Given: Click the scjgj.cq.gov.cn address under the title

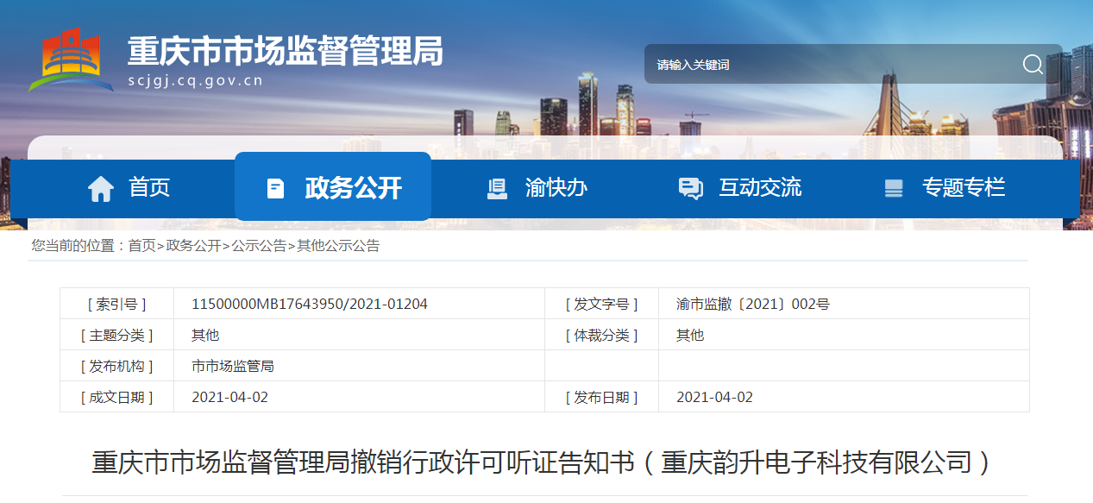Looking at the screenshot, I should point(195,81).
